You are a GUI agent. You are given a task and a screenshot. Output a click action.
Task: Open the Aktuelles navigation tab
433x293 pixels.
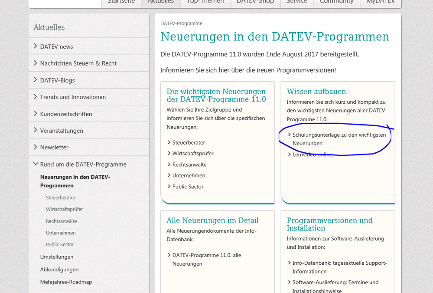[x=160, y=2]
